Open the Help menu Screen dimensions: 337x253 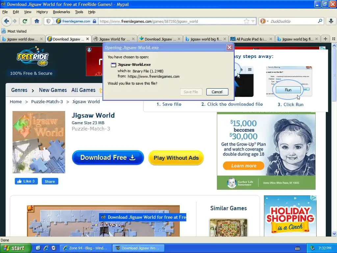(x=91, y=12)
